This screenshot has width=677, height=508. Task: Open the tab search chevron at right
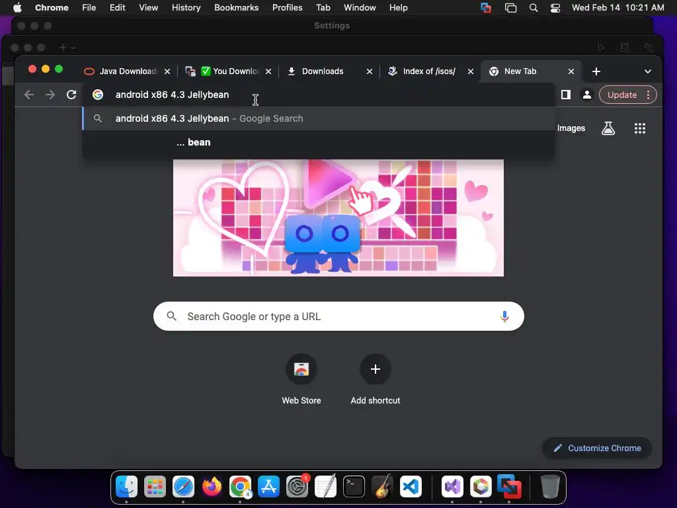coord(648,71)
